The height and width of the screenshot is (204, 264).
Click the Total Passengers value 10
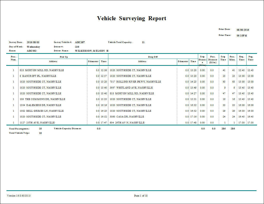(x=41, y=128)
